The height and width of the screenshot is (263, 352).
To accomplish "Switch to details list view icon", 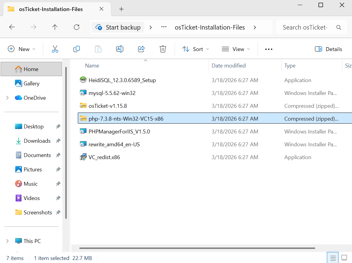I will [x=333, y=258].
